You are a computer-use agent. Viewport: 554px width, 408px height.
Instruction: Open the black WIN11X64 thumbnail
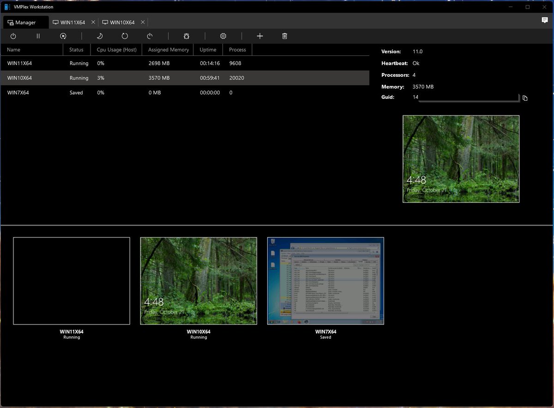click(x=72, y=281)
